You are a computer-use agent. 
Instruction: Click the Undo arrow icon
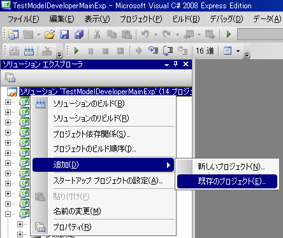tap(145, 34)
